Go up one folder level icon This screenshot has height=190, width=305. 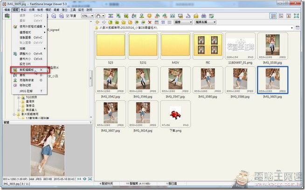point(111,22)
